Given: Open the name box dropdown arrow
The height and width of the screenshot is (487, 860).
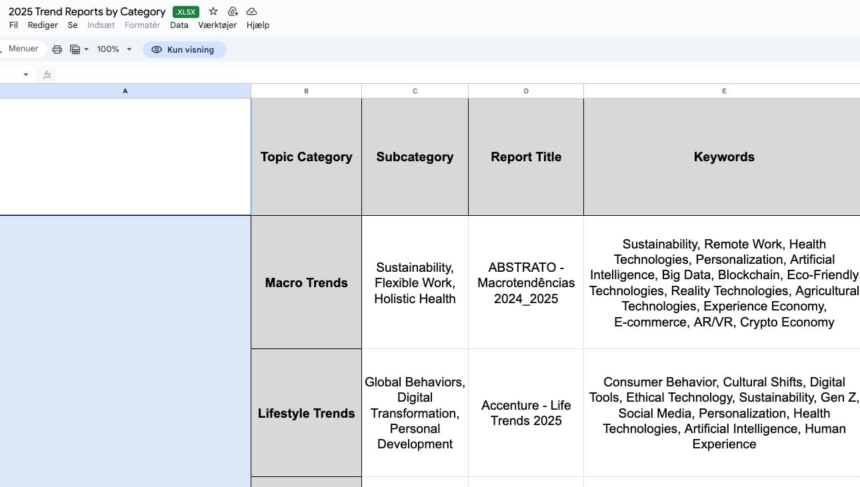Looking at the screenshot, I should pyautogui.click(x=26, y=75).
